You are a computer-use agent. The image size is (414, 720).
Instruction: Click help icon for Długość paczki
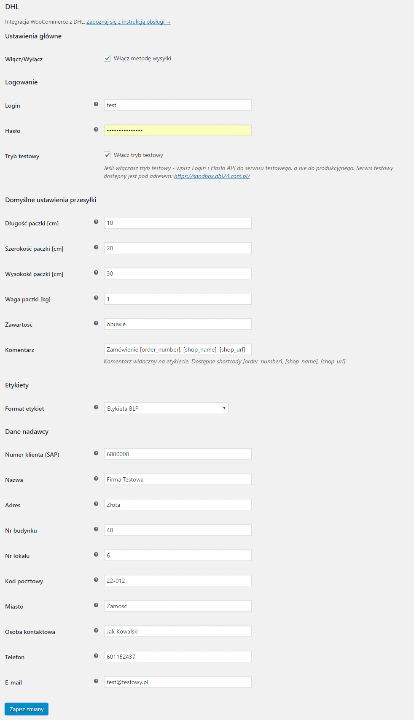pyautogui.click(x=96, y=222)
